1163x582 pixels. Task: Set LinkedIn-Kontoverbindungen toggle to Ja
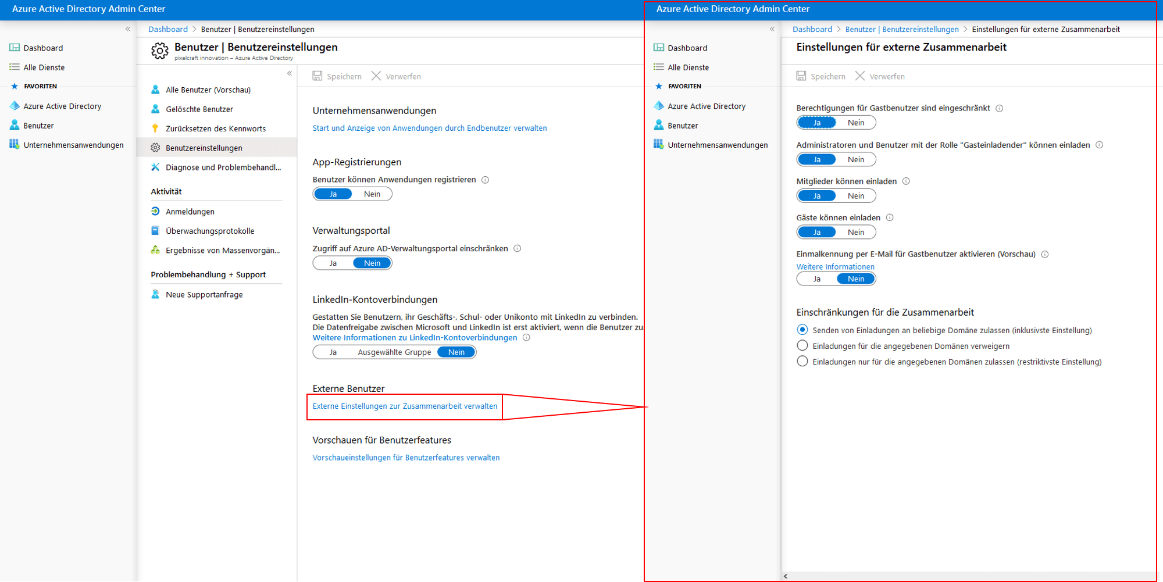(333, 352)
